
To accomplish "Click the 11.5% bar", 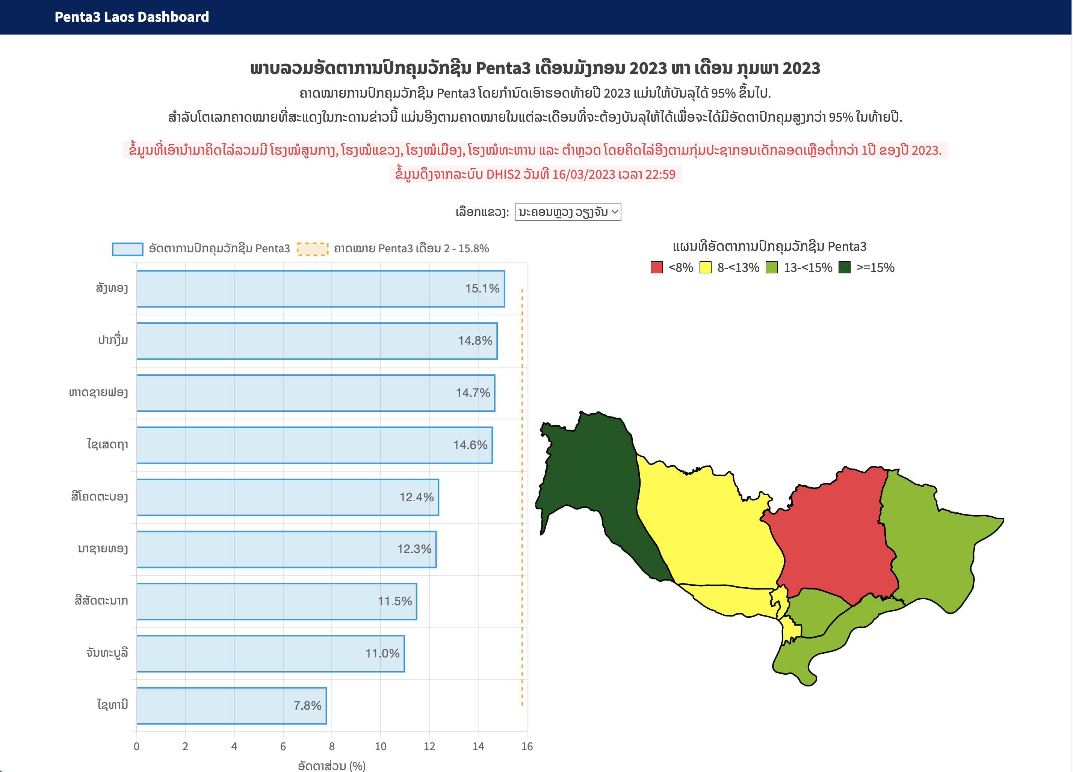I will (x=276, y=601).
